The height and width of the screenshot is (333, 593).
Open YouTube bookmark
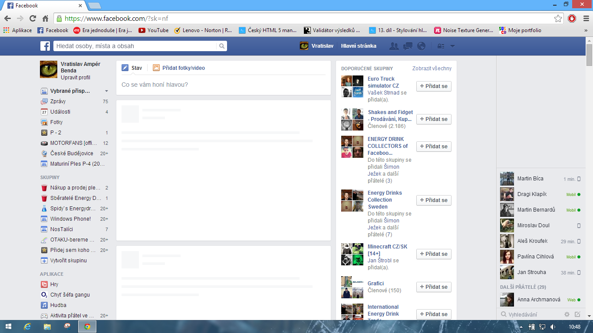tap(154, 30)
